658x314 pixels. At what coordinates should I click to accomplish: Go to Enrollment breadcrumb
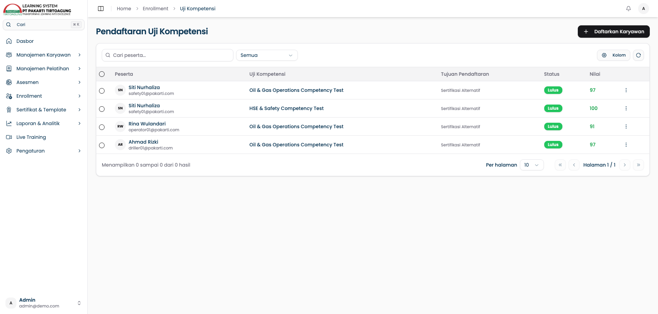click(156, 9)
